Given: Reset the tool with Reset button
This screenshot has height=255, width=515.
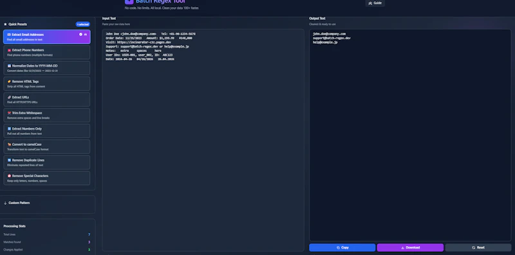Looking at the screenshot, I should pos(478,247).
